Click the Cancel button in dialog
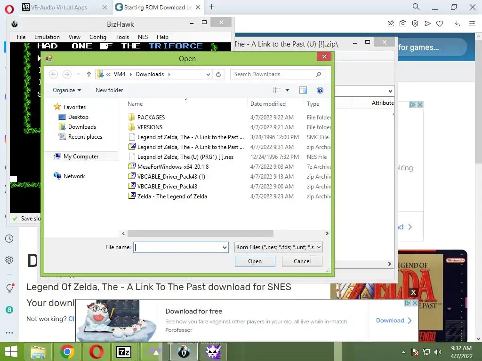 302,261
